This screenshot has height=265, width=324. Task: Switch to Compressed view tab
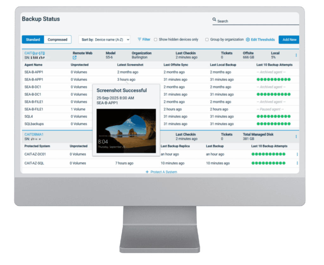[58, 40]
